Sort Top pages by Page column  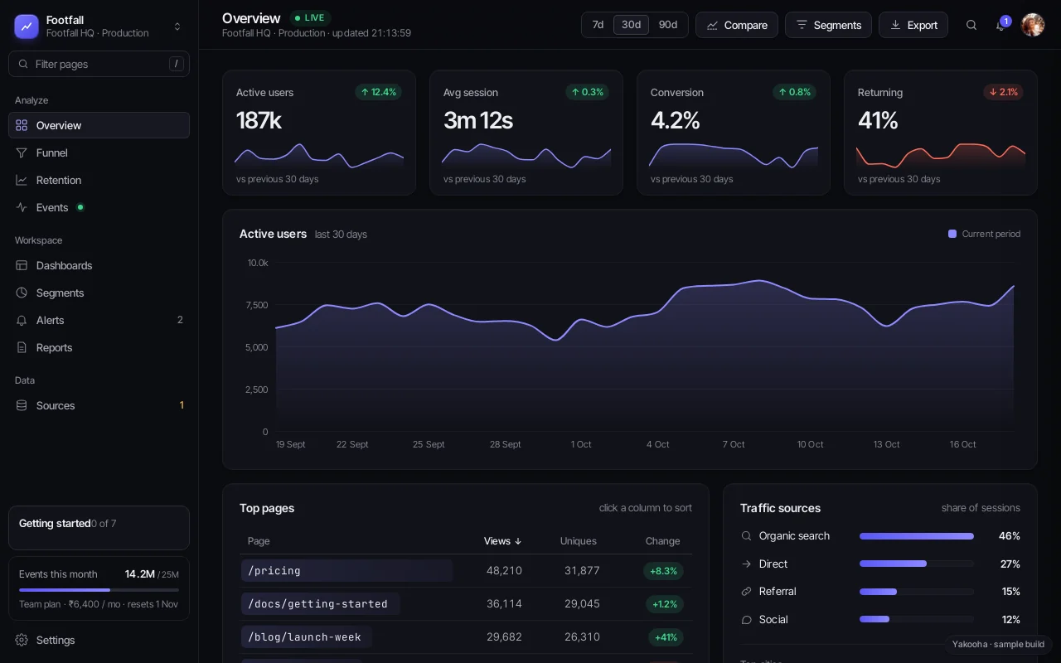pos(259,541)
